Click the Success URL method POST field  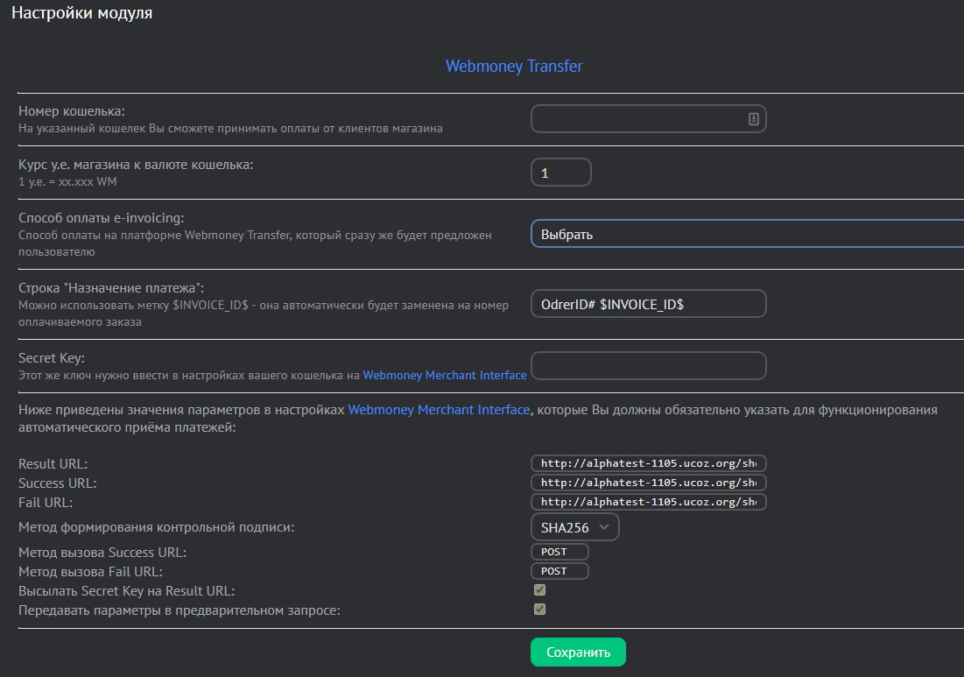click(559, 552)
